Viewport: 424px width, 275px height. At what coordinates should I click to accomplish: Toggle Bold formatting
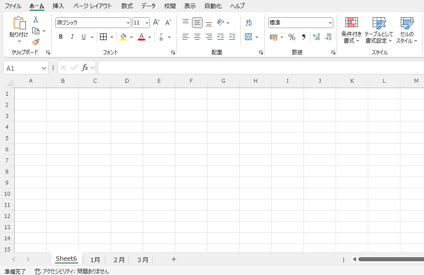tap(61, 37)
